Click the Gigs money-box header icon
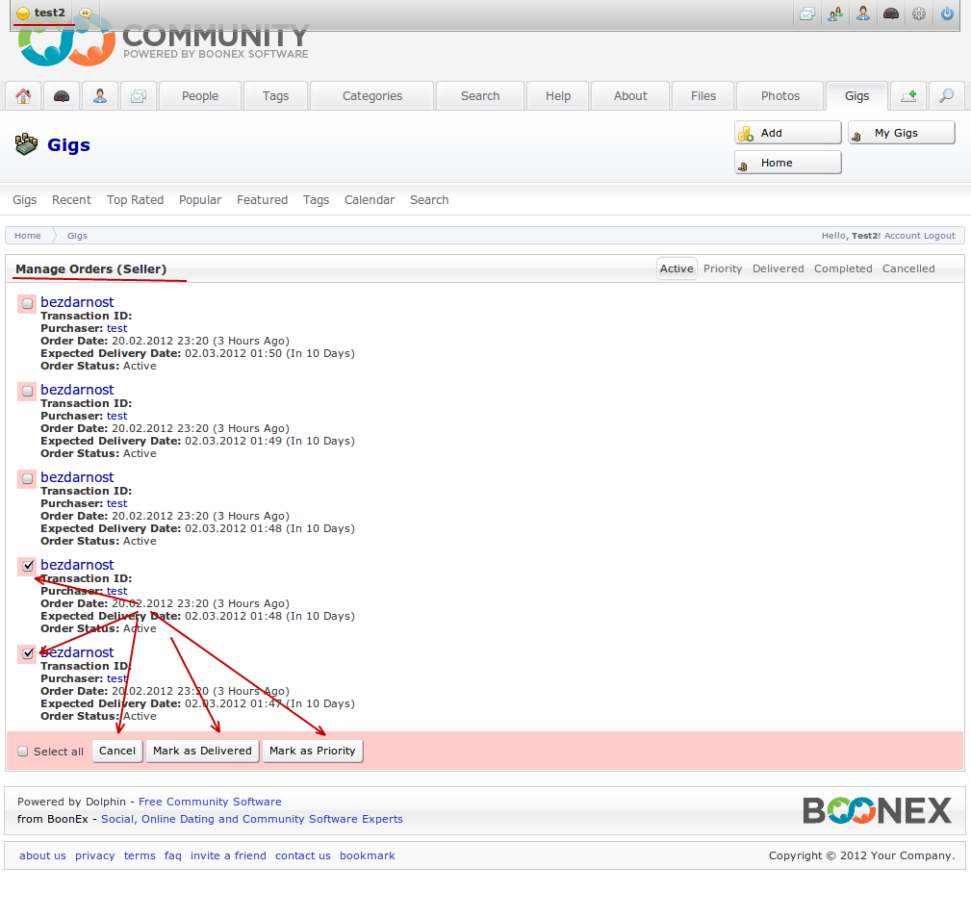This screenshot has width=971, height=918. coord(26,144)
